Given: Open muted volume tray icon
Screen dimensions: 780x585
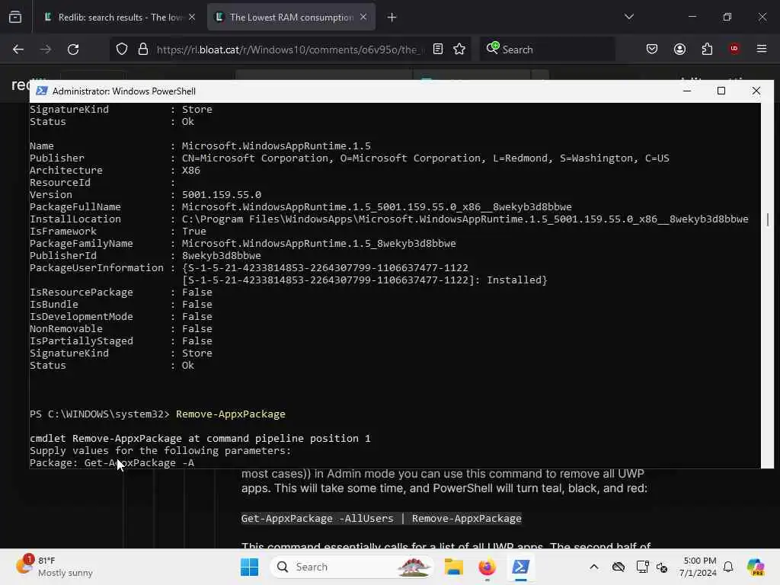Looking at the screenshot, I should (x=662, y=567).
